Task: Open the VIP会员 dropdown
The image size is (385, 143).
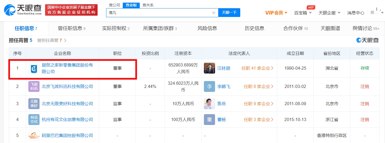Action: (x=276, y=13)
